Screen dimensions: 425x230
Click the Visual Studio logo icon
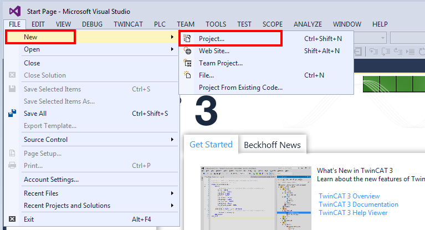click(15, 11)
